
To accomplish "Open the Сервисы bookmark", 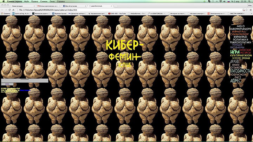I will point(6,14).
